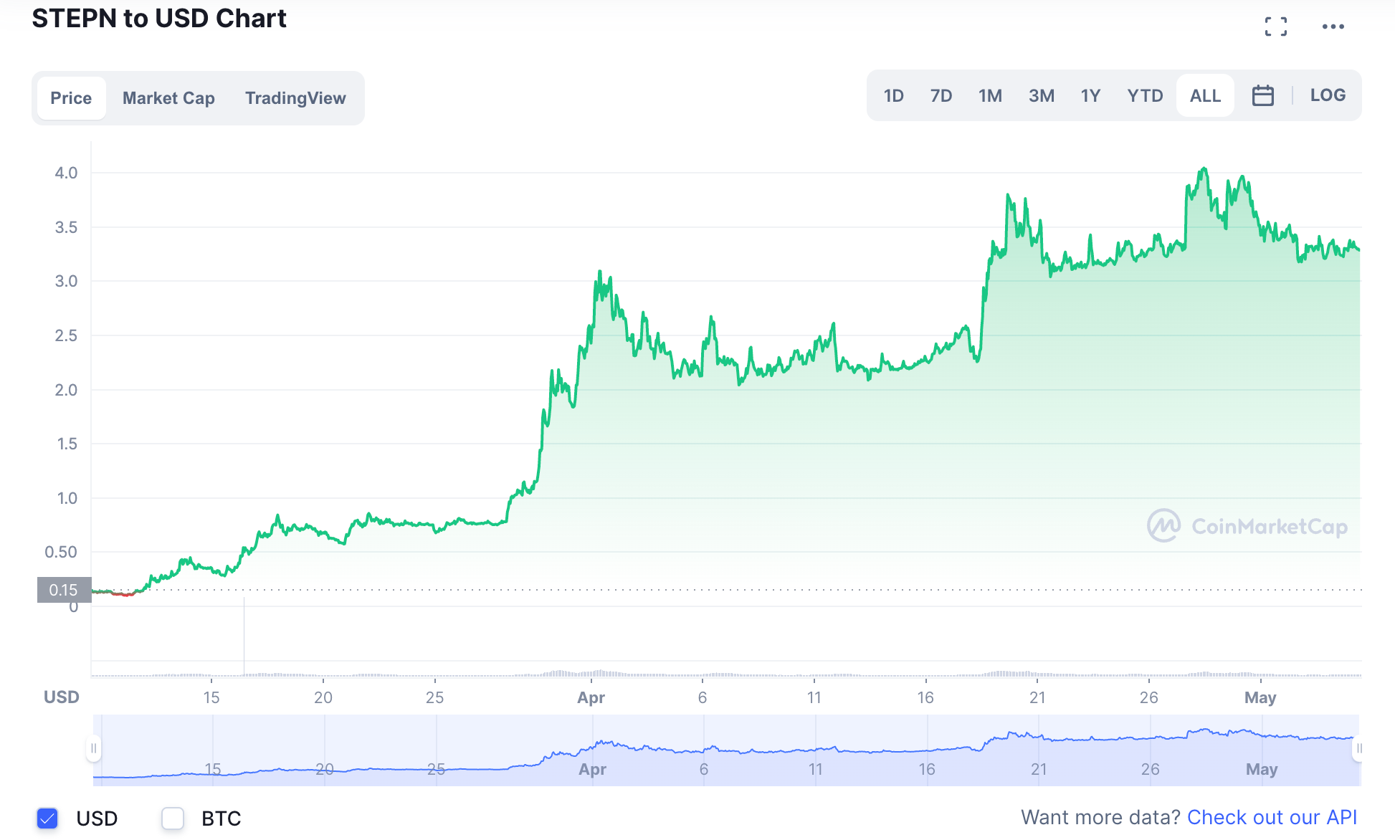The height and width of the screenshot is (840, 1395).
Task: Open the Check out our API link
Action: pyautogui.click(x=1272, y=817)
